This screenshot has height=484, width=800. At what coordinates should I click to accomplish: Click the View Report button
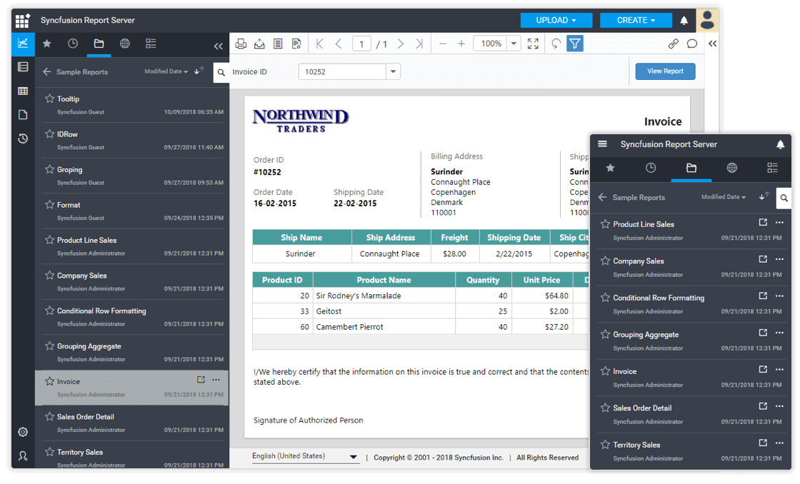coord(665,72)
